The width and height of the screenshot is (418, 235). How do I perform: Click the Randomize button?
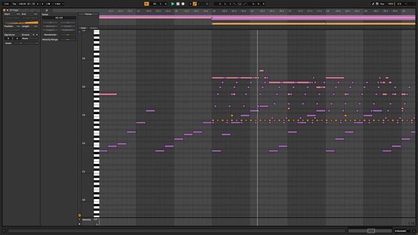(50, 35)
